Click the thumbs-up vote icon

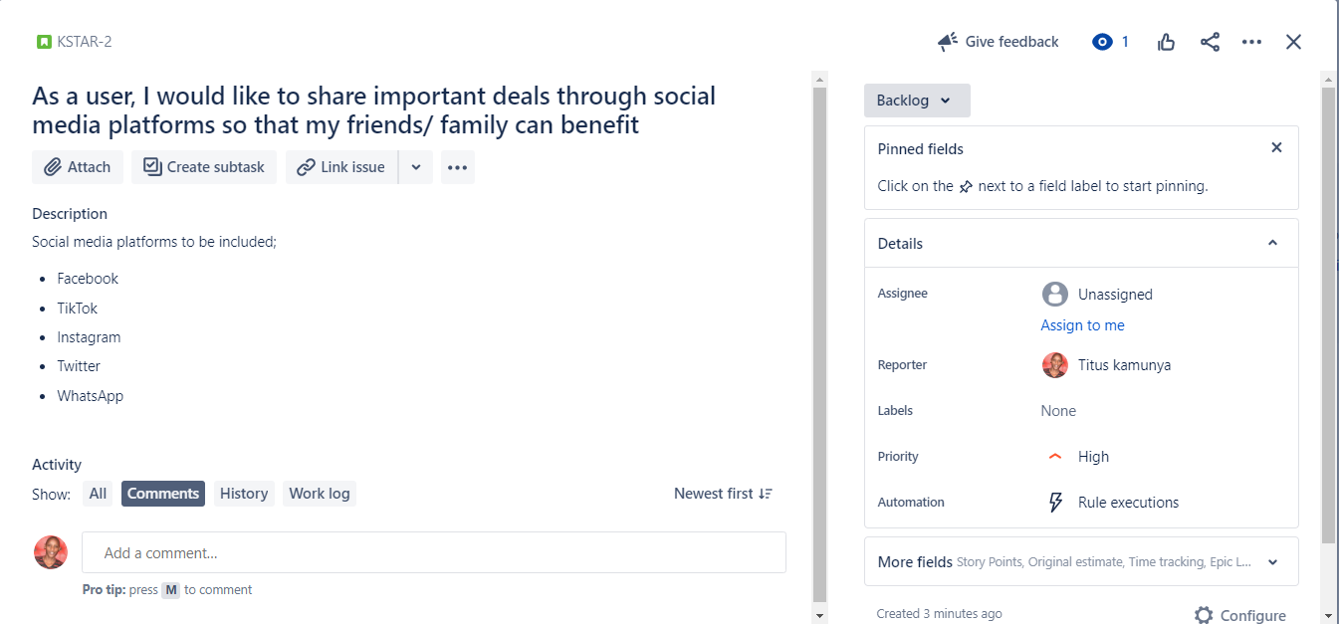[x=1166, y=42]
